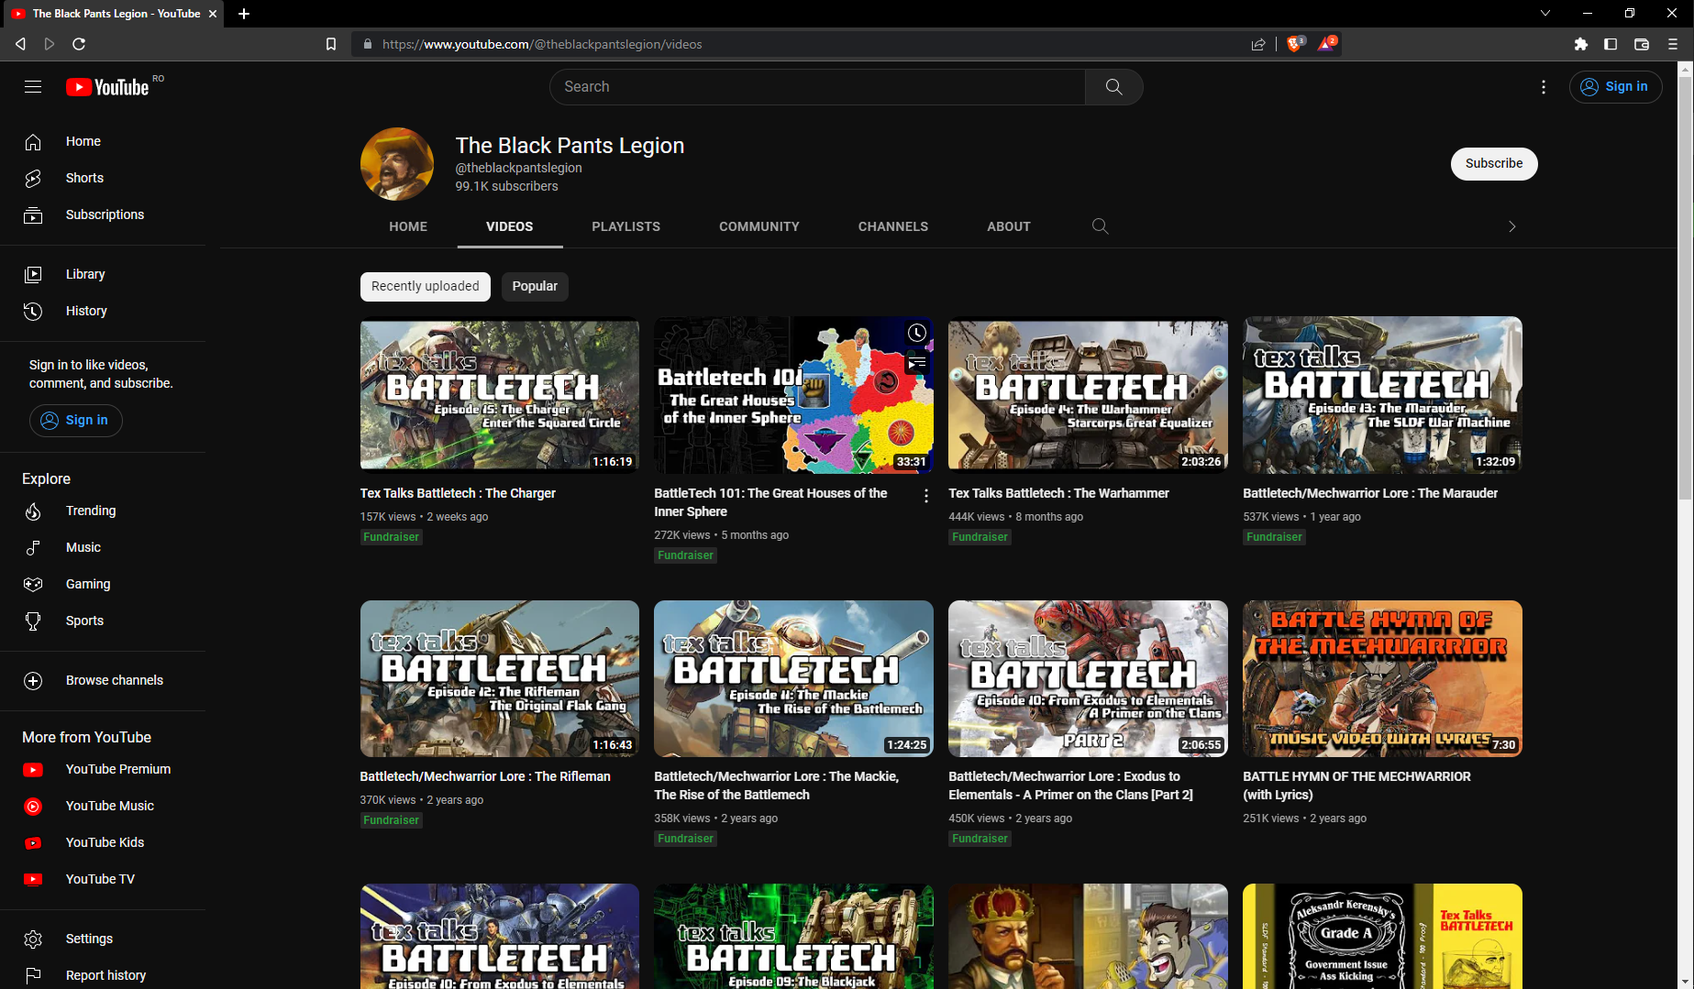This screenshot has width=1694, height=989.
Task: Switch to the COMMUNITY channel tab
Action: click(x=759, y=226)
